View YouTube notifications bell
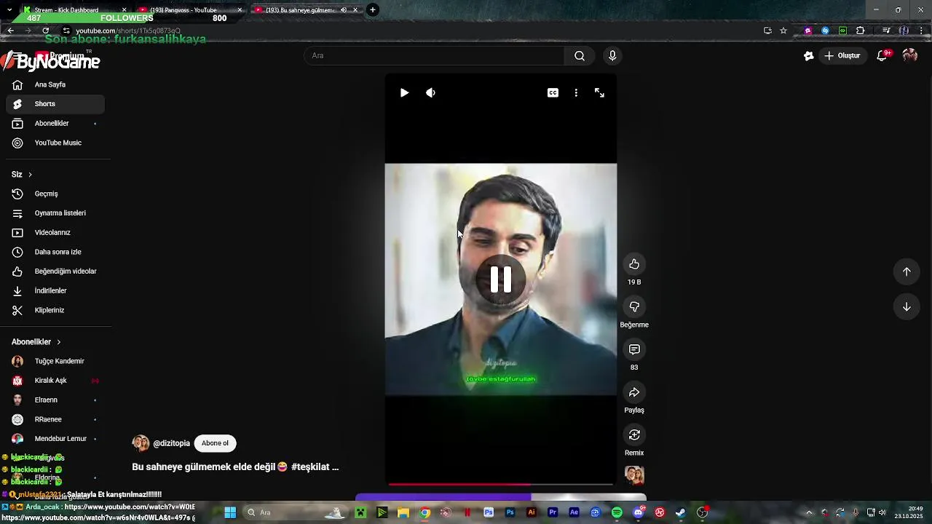This screenshot has height=524, width=932. pos(882,55)
